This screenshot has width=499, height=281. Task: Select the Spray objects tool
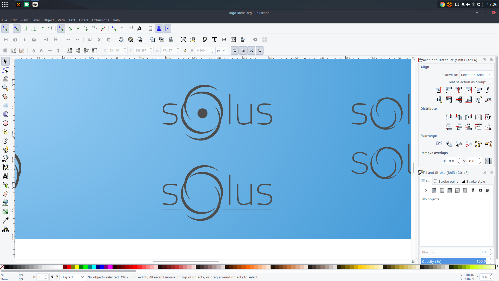pos(5,185)
